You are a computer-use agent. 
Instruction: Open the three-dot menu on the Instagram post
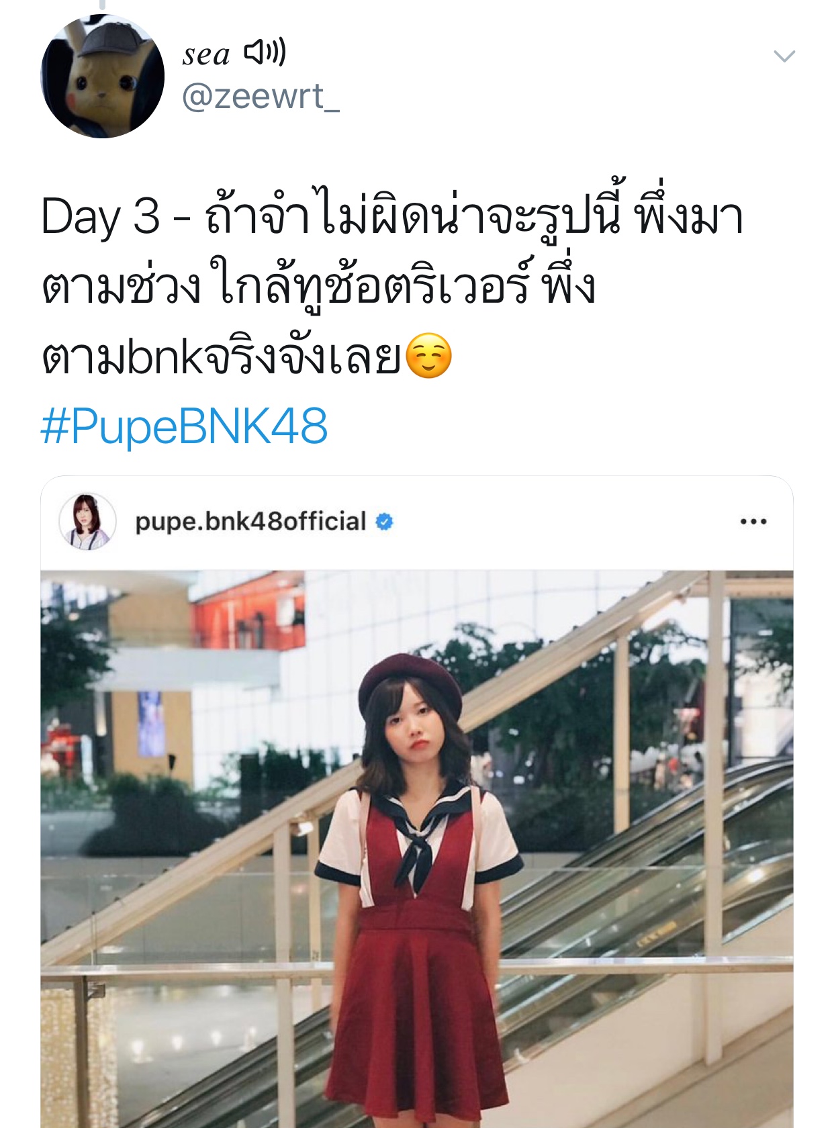753,521
